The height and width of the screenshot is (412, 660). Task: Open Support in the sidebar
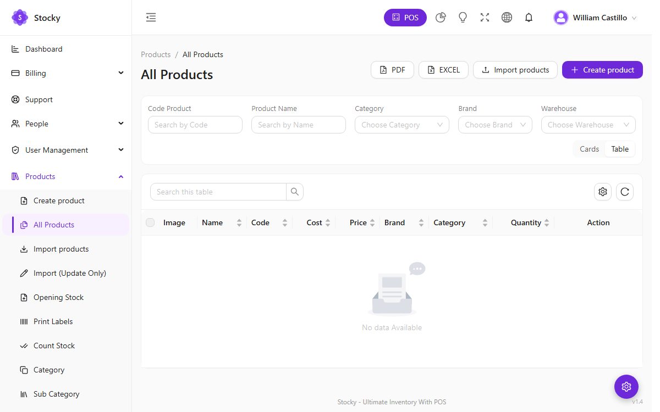pos(66,99)
